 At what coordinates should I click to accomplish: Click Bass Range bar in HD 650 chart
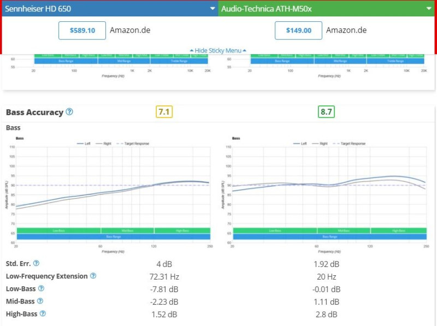[x=114, y=236]
